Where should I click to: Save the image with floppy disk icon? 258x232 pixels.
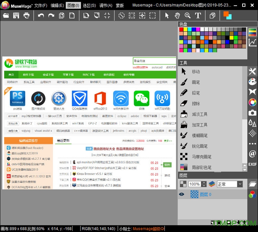(x=16, y=15)
